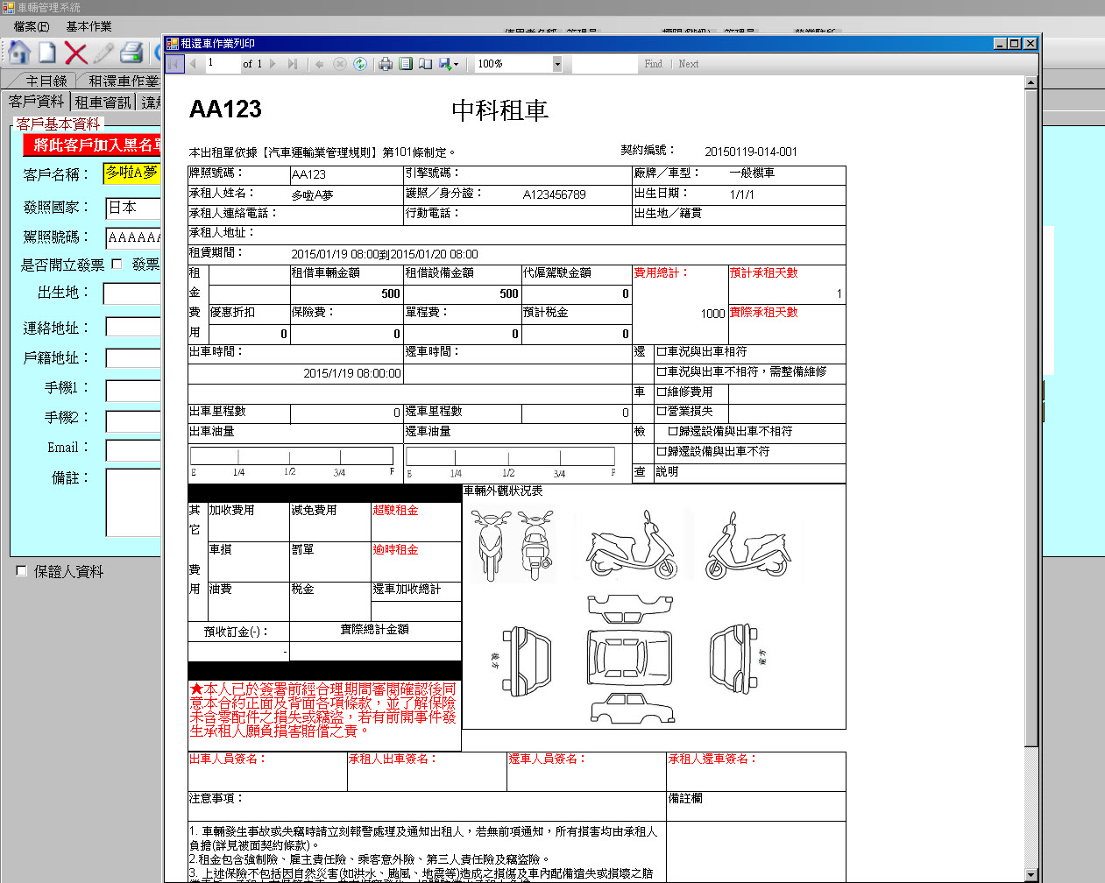Click the 連絡地址 input field
The width and height of the screenshot is (1105, 883).
pos(133,328)
